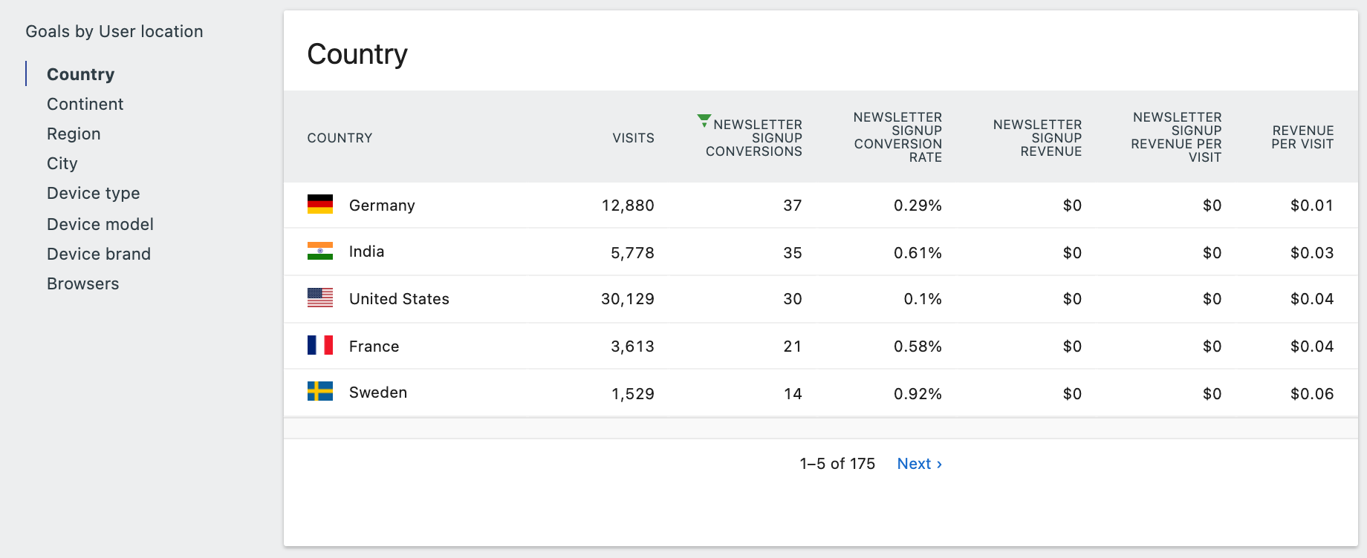Screen dimensions: 1367x558
Task: Click the Germany flag icon
Action: (x=320, y=204)
